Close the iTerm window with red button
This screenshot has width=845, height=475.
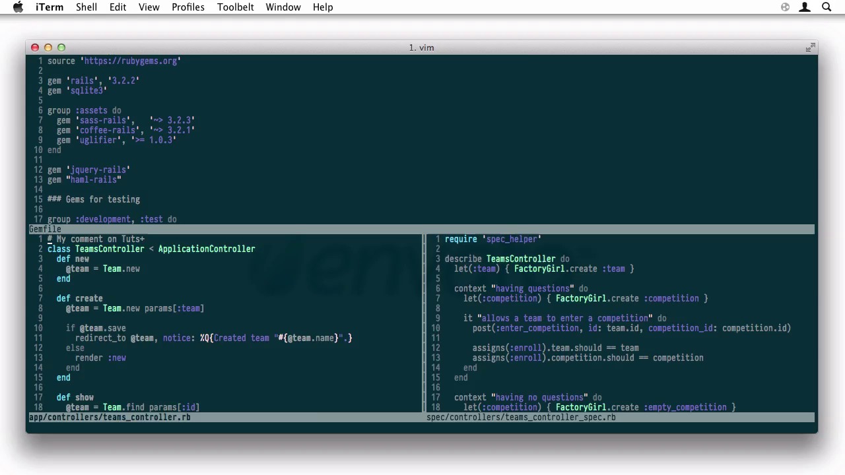point(35,47)
